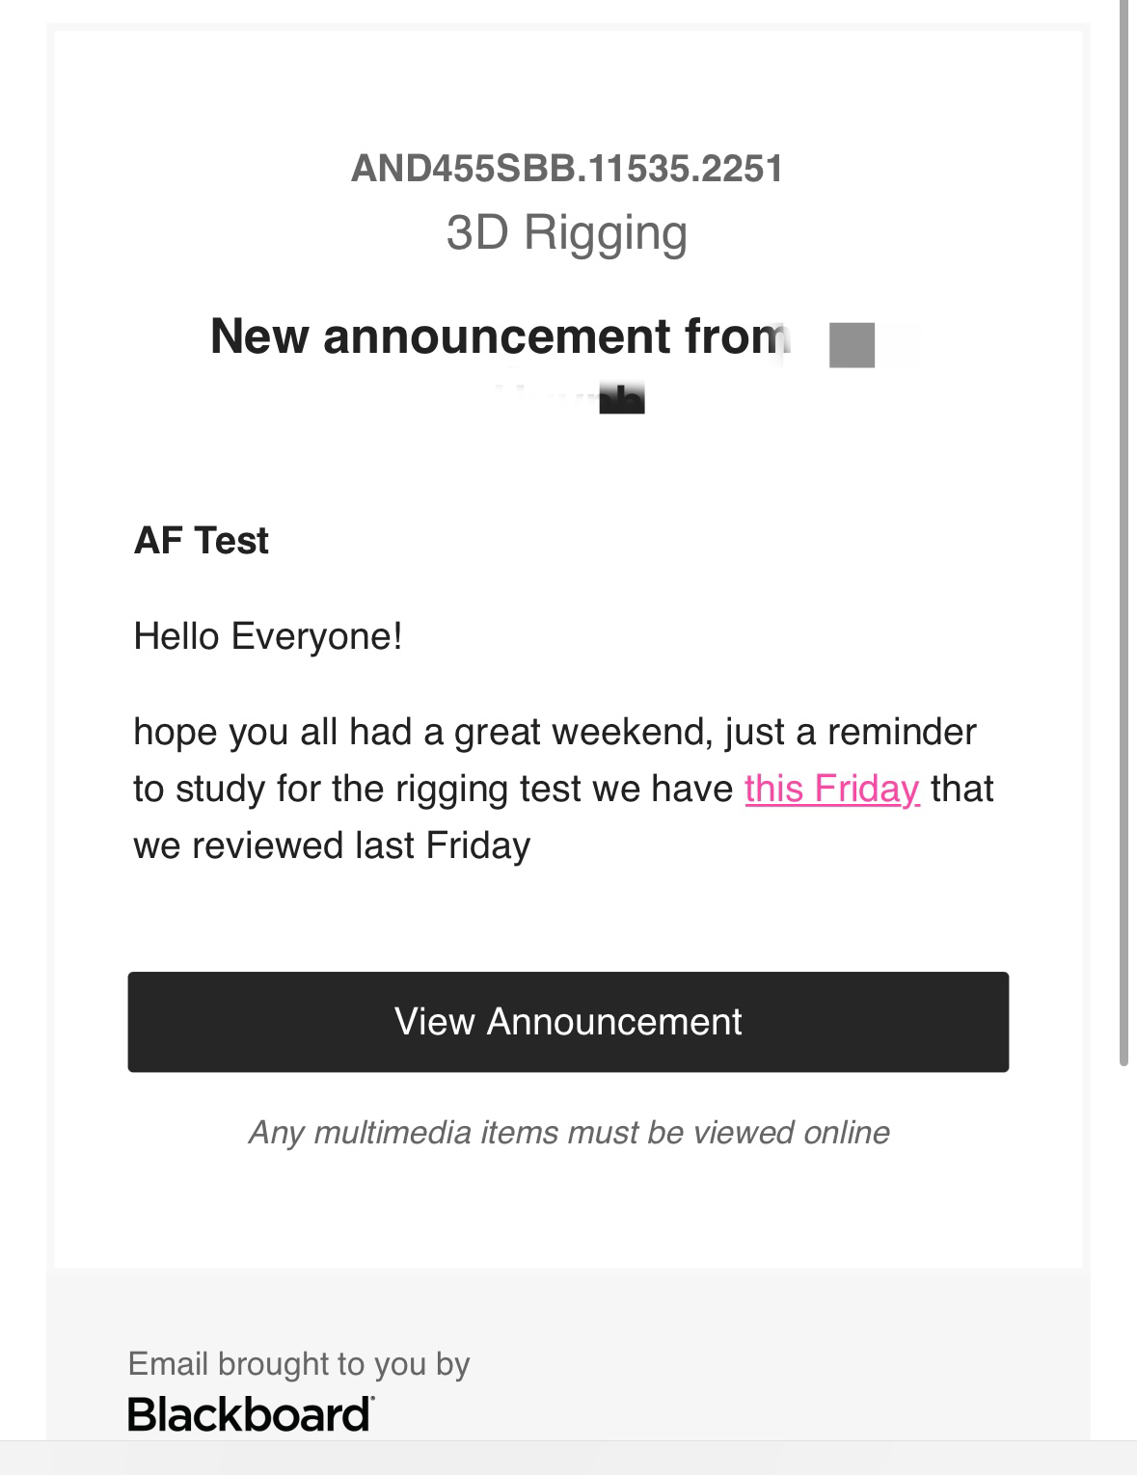The height and width of the screenshot is (1475, 1137).
Task: Click the dark obscured name under heading
Action: point(621,397)
